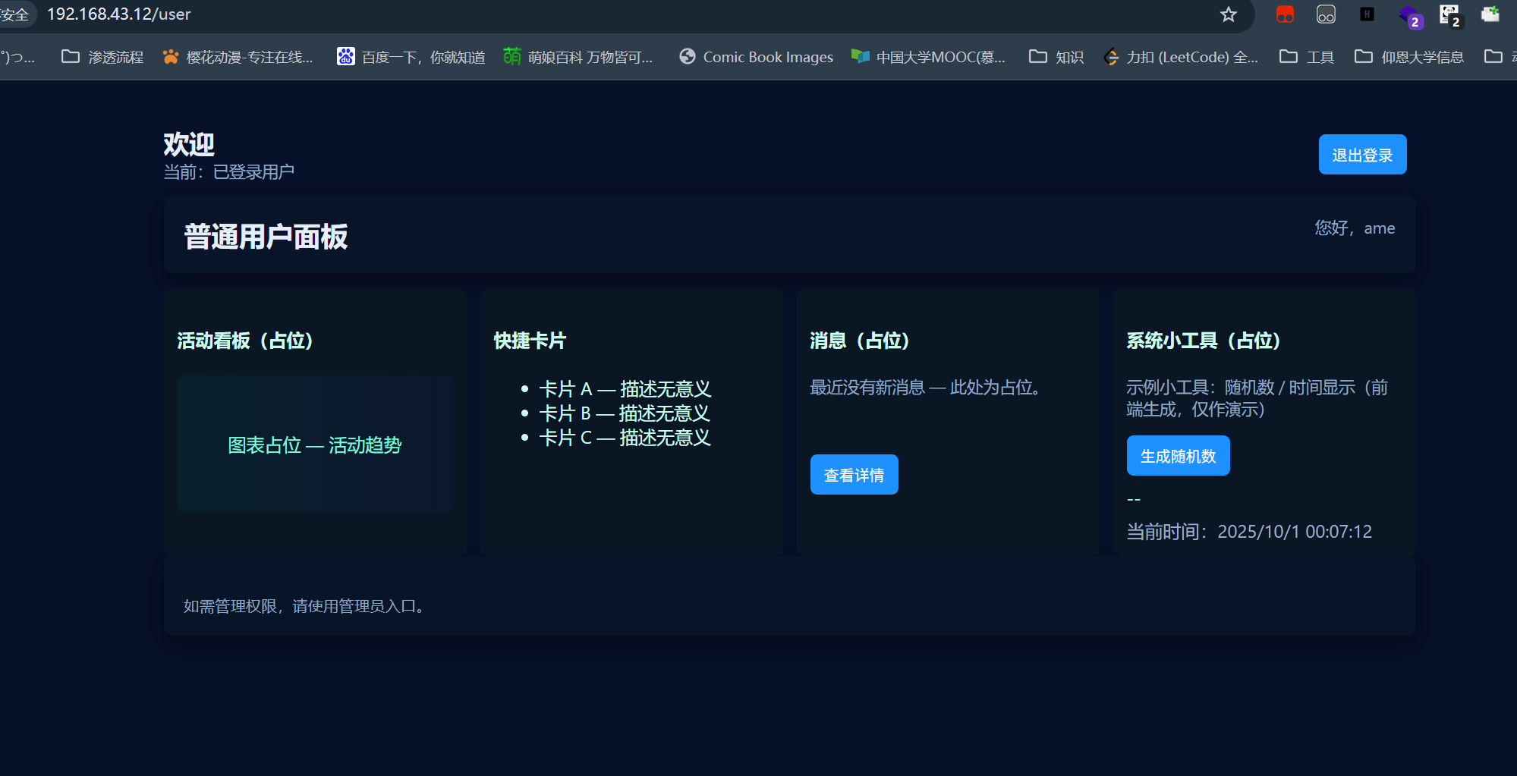Open the 渗透流程 bookmark folder
Screen dimensions: 1517x776
(x=102, y=57)
